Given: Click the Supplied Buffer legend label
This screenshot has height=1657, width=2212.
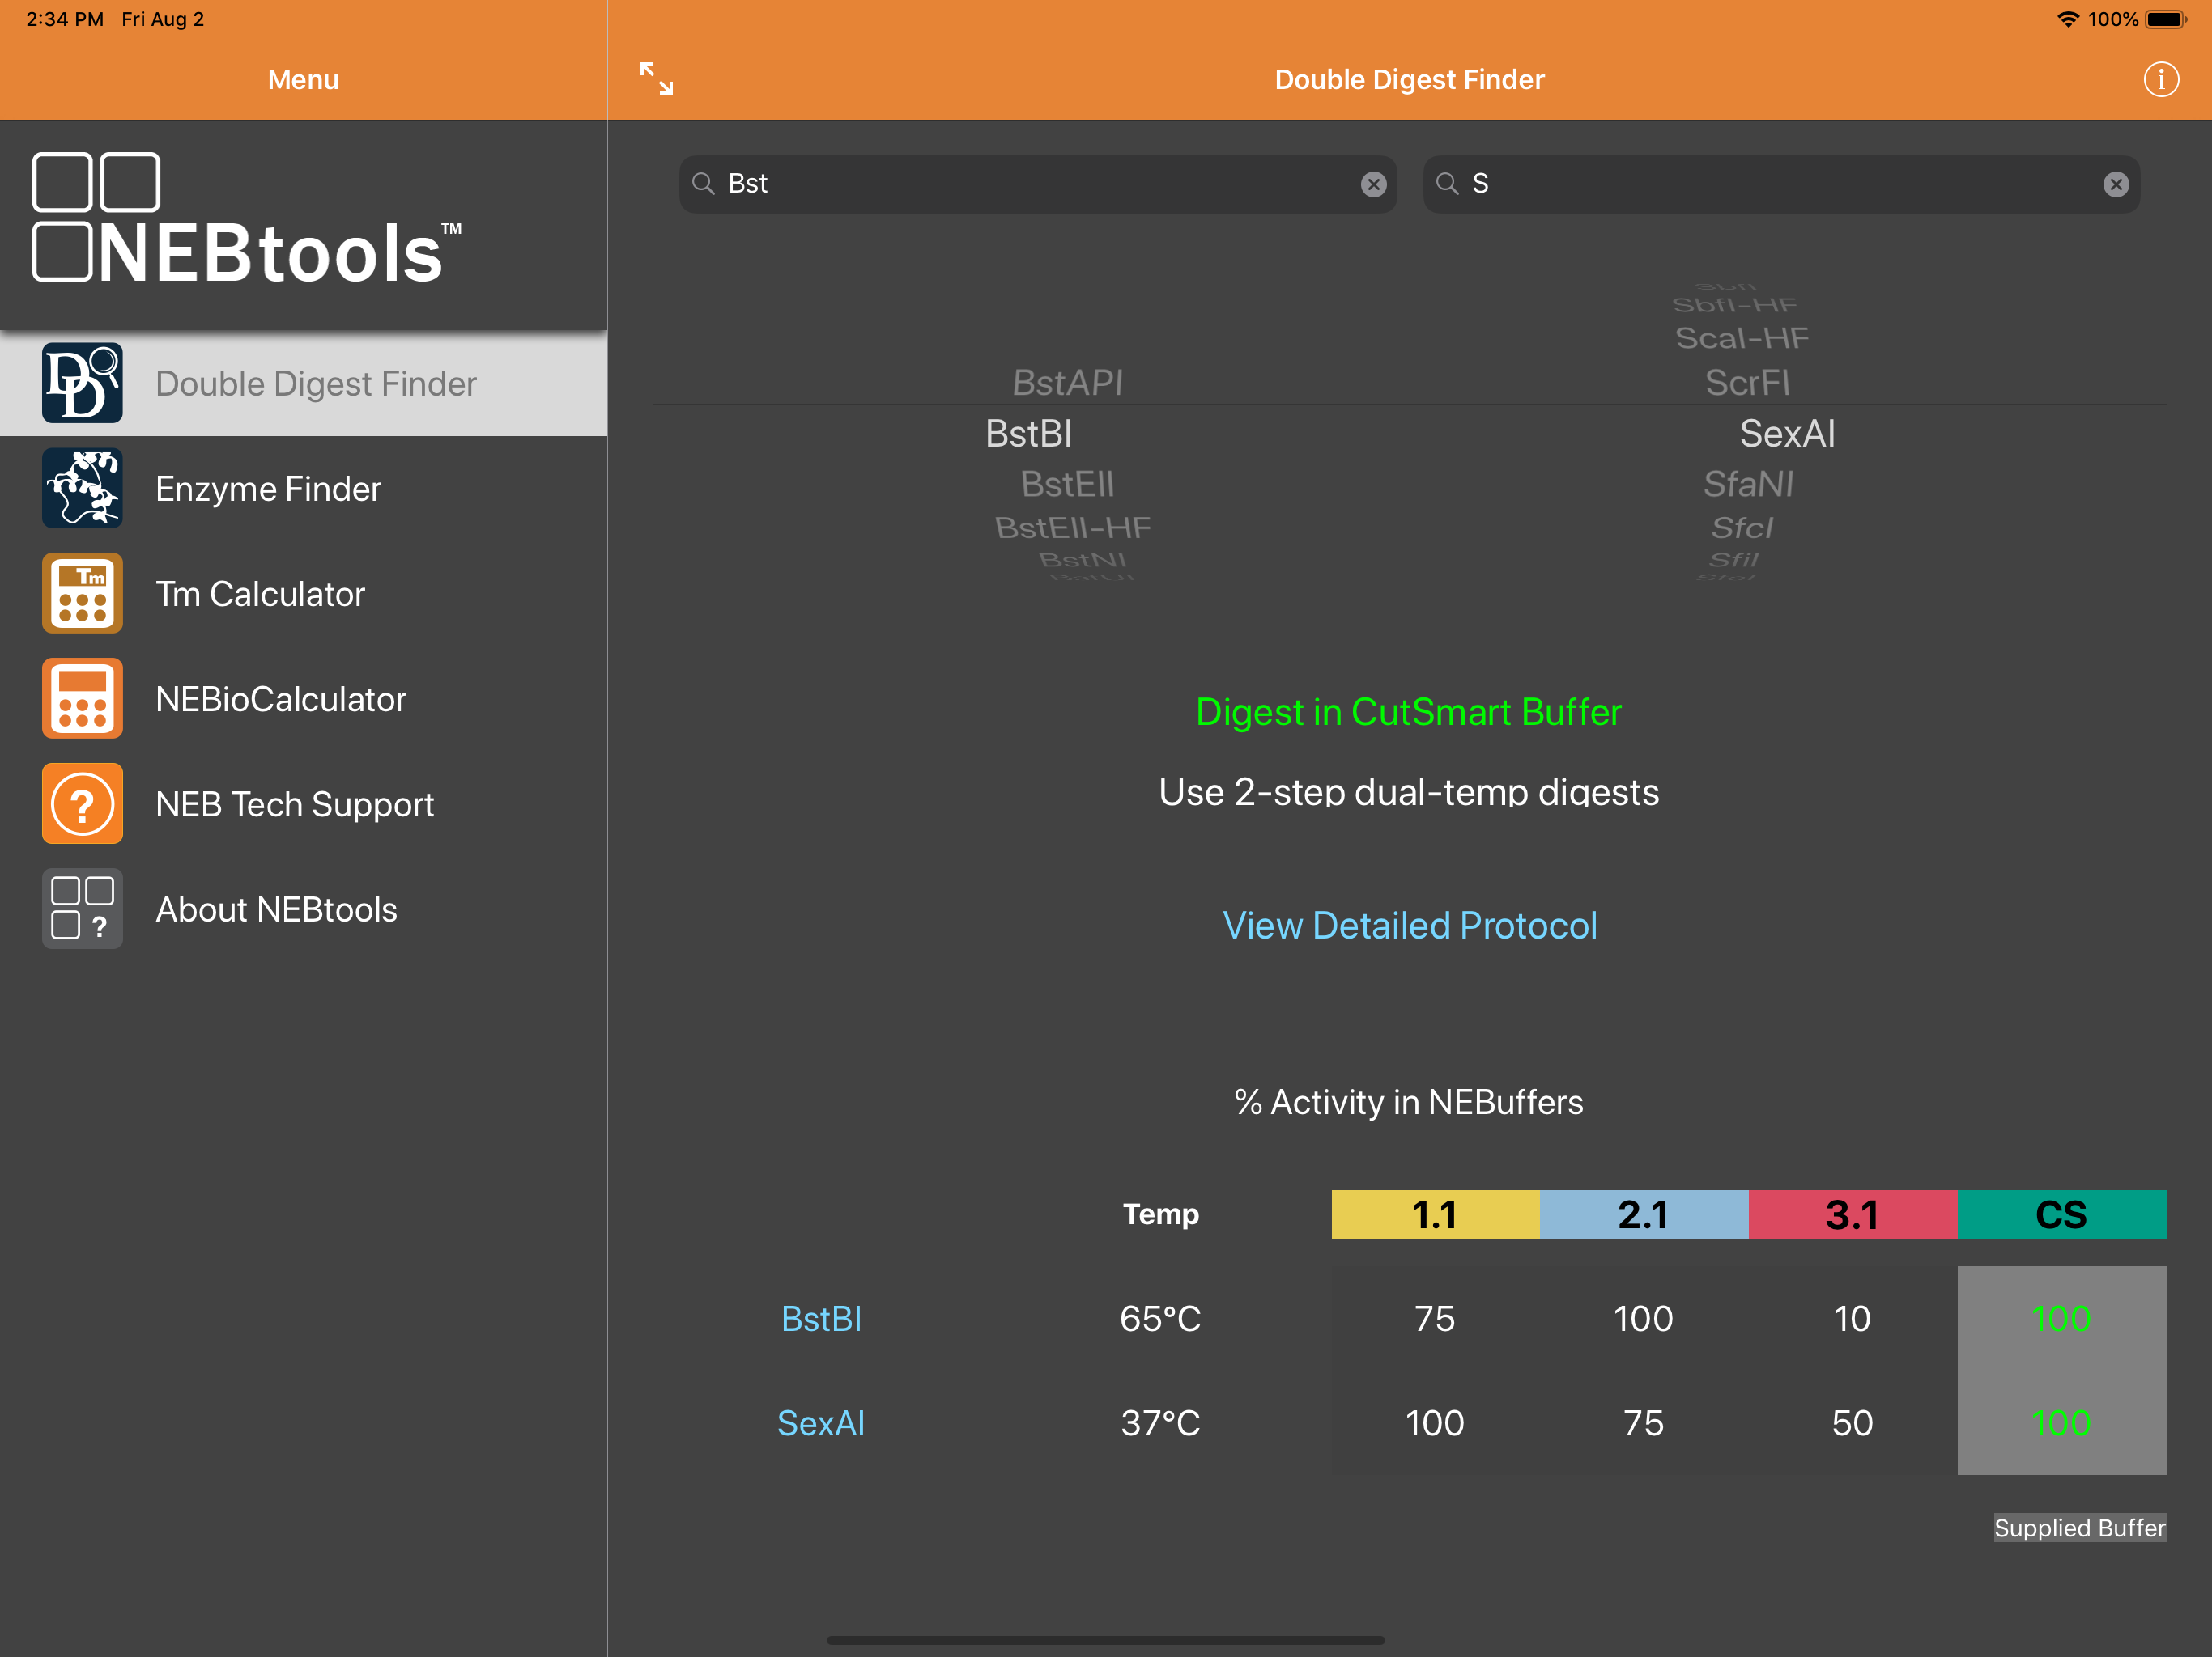Looking at the screenshot, I should click(2080, 1527).
